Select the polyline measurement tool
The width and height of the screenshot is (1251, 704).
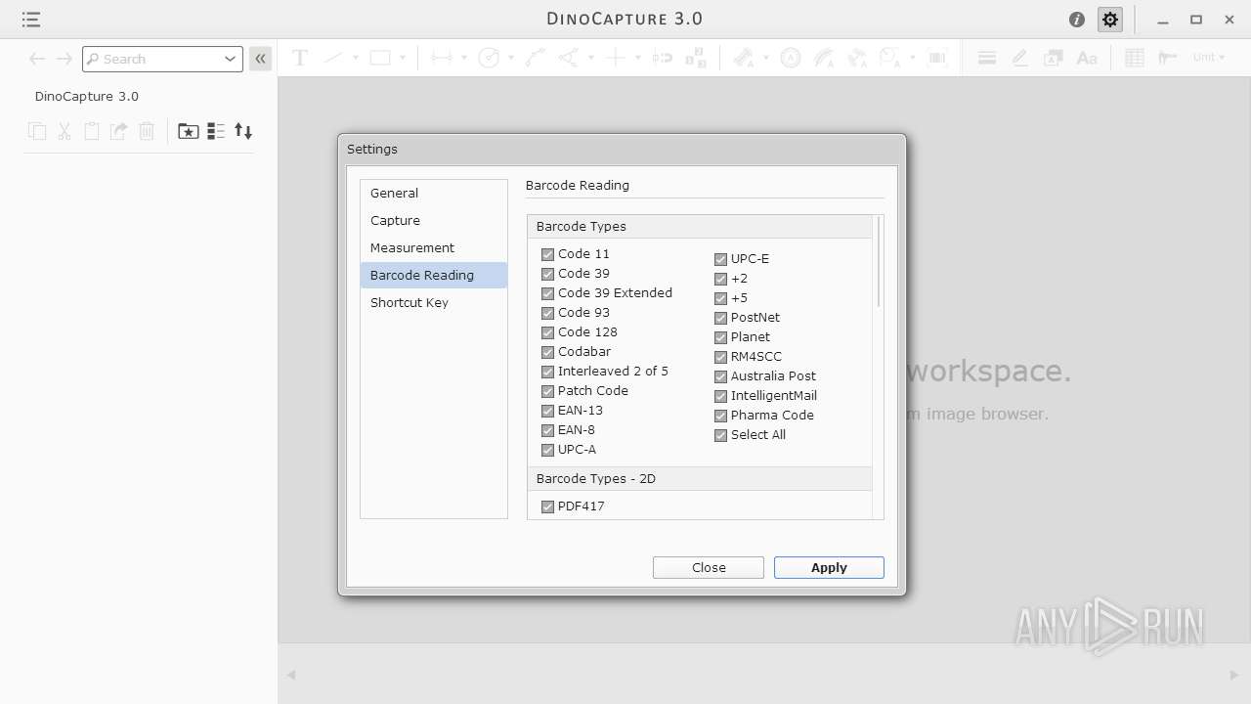(x=535, y=58)
